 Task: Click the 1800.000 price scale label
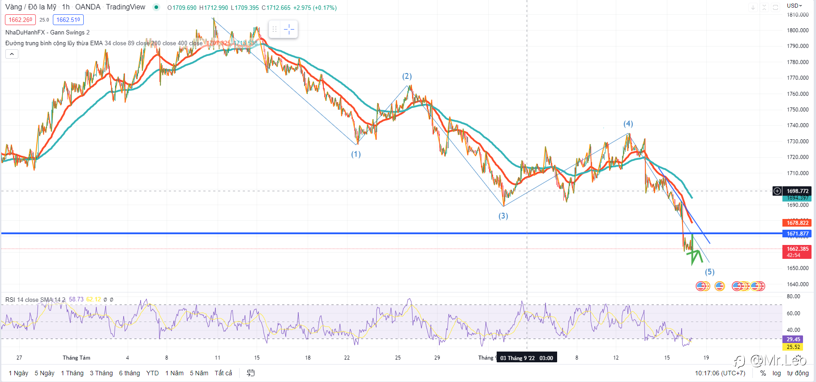[798, 30]
